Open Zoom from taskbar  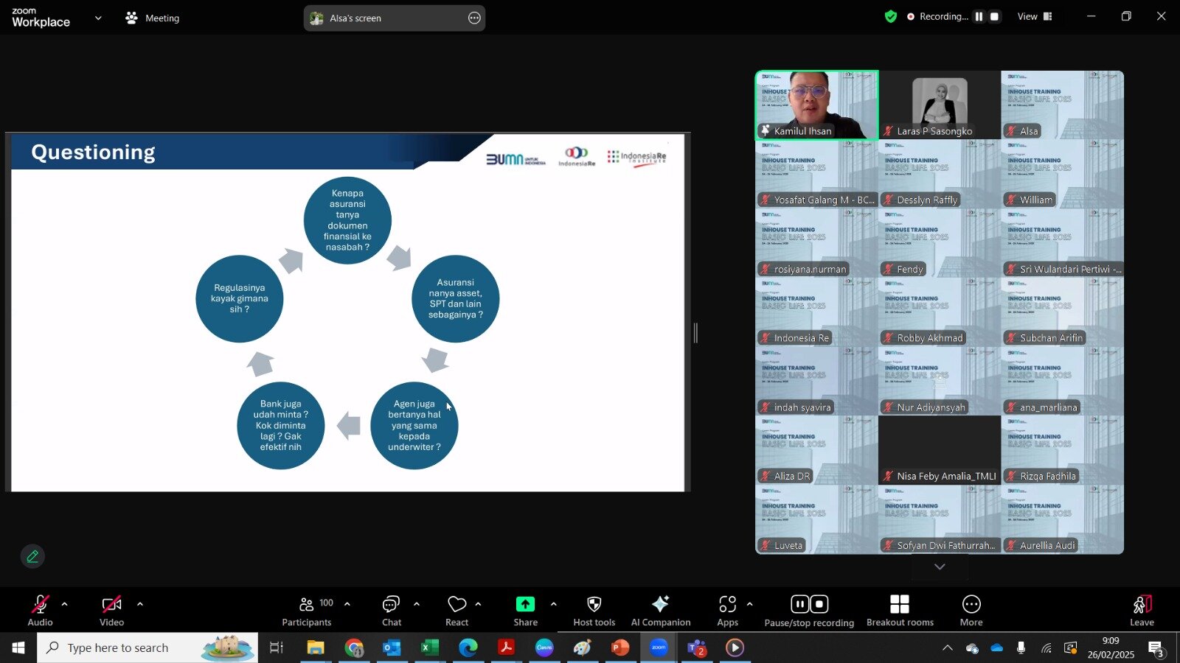[x=659, y=648]
